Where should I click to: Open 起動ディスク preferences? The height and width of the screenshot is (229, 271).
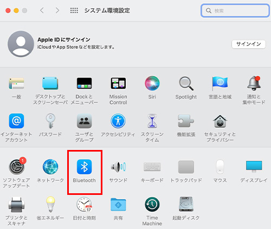186,204
